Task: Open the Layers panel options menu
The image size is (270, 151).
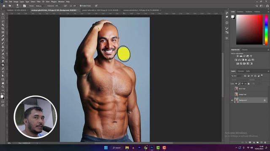Action: (x=268, y=71)
